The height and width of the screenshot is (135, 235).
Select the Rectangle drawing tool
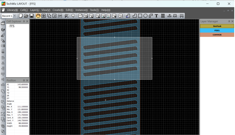pyautogui.click(x=140, y=16)
